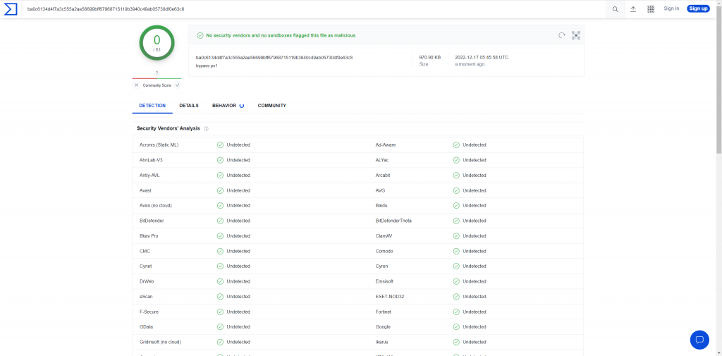The height and width of the screenshot is (356, 722).
Task: Click the info icon beside Security Vendors' Analysis
Action: click(x=206, y=128)
